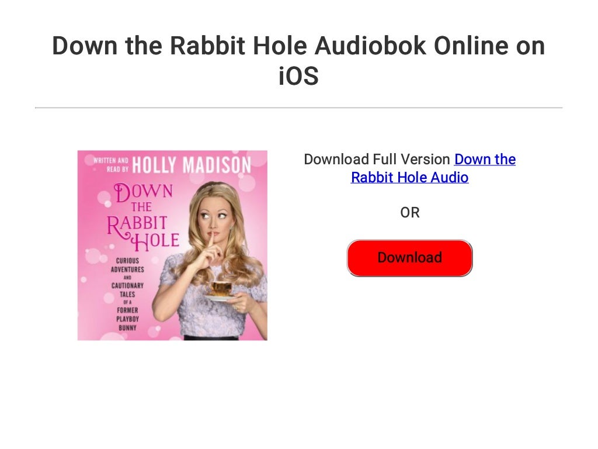Click the 'Cautionary Tales' text on cover

[x=127, y=290]
